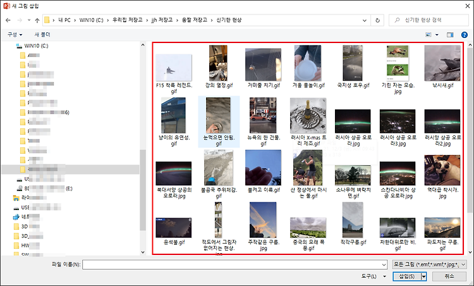Open the 도구(L) dropdown
The height and width of the screenshot is (286, 474).
(374, 276)
